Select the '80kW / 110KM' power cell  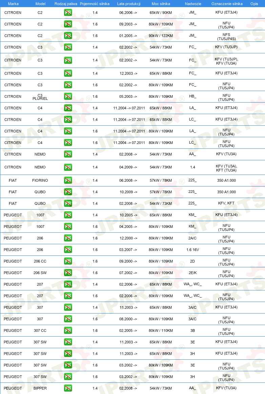[161, 331]
